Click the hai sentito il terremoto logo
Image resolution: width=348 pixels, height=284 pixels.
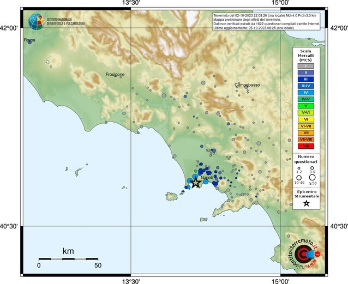click(x=303, y=253)
